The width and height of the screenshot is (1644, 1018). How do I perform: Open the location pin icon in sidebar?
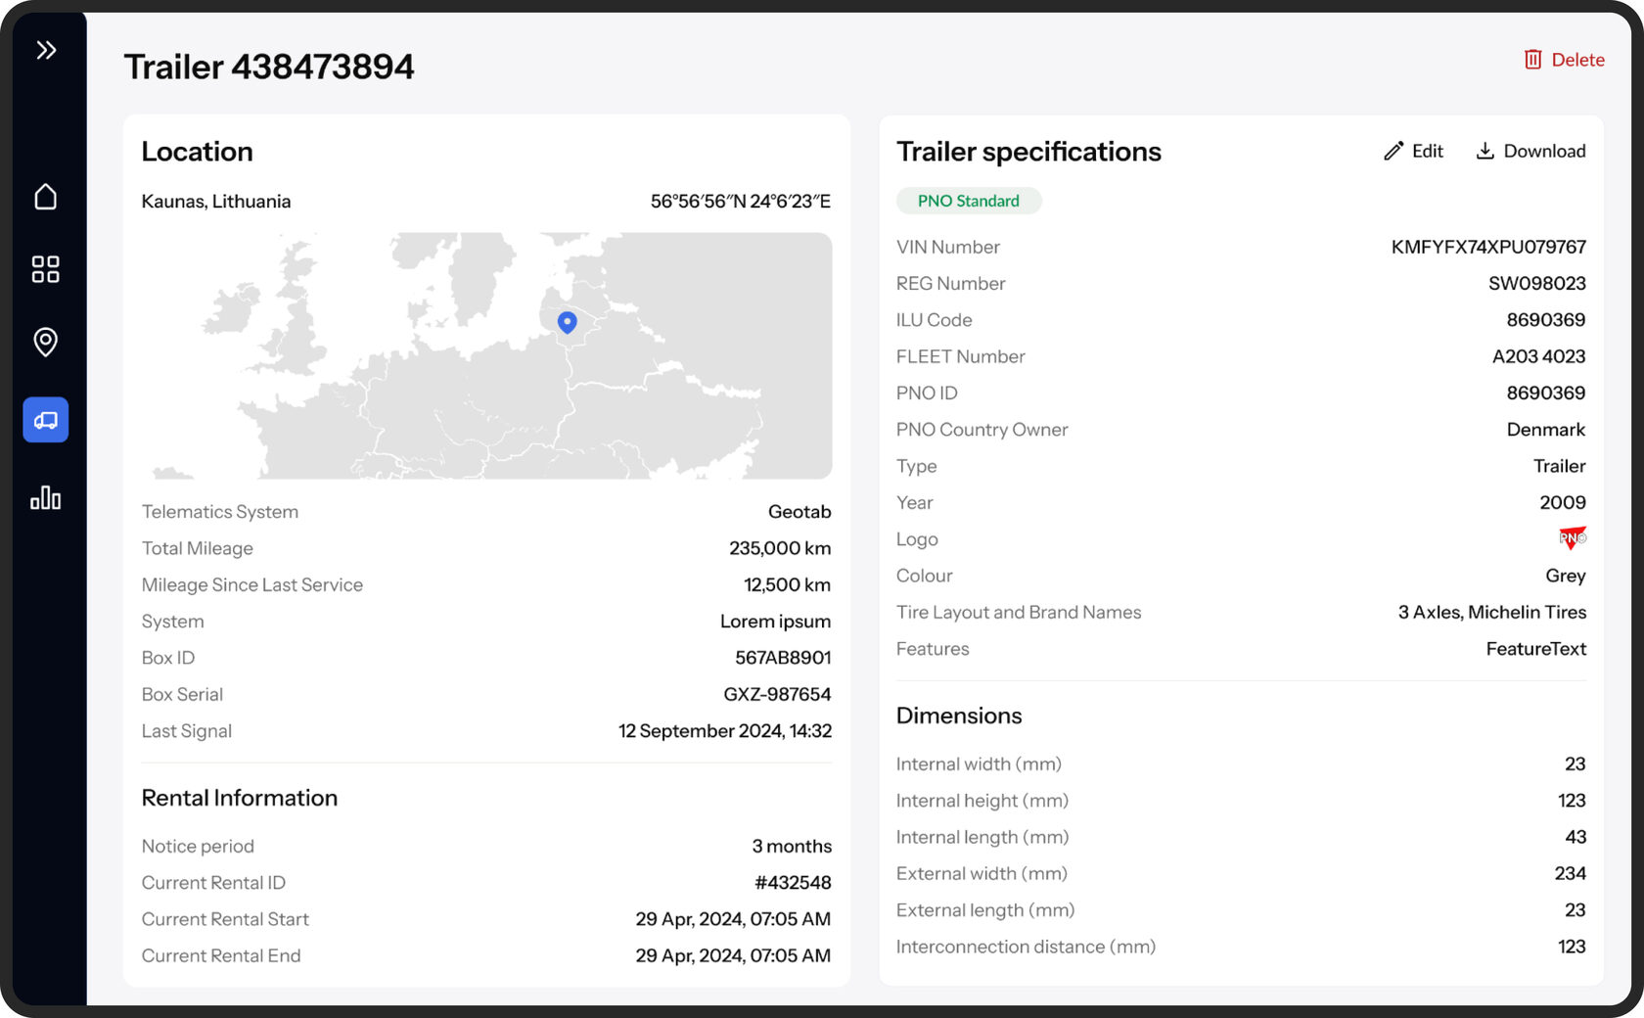pos(46,342)
